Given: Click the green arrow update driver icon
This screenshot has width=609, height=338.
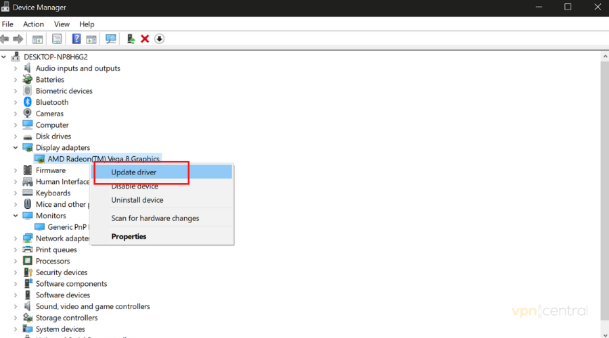Looking at the screenshot, I should point(131,39).
